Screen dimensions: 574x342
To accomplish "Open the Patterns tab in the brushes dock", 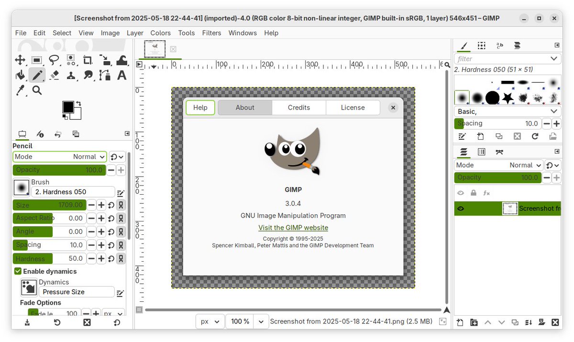I will pos(481,45).
